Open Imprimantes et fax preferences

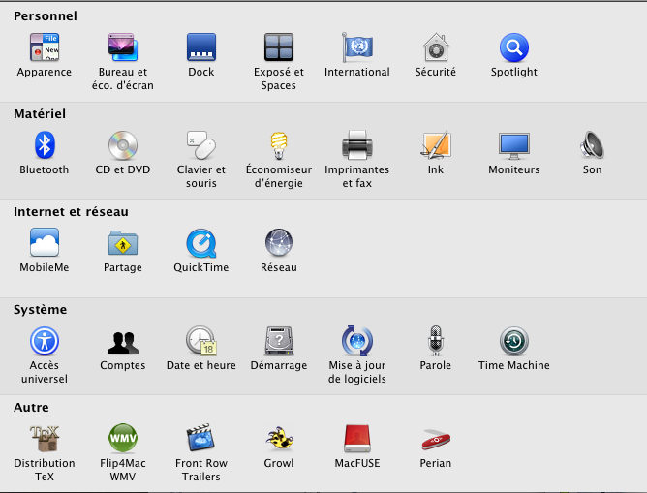(x=357, y=145)
